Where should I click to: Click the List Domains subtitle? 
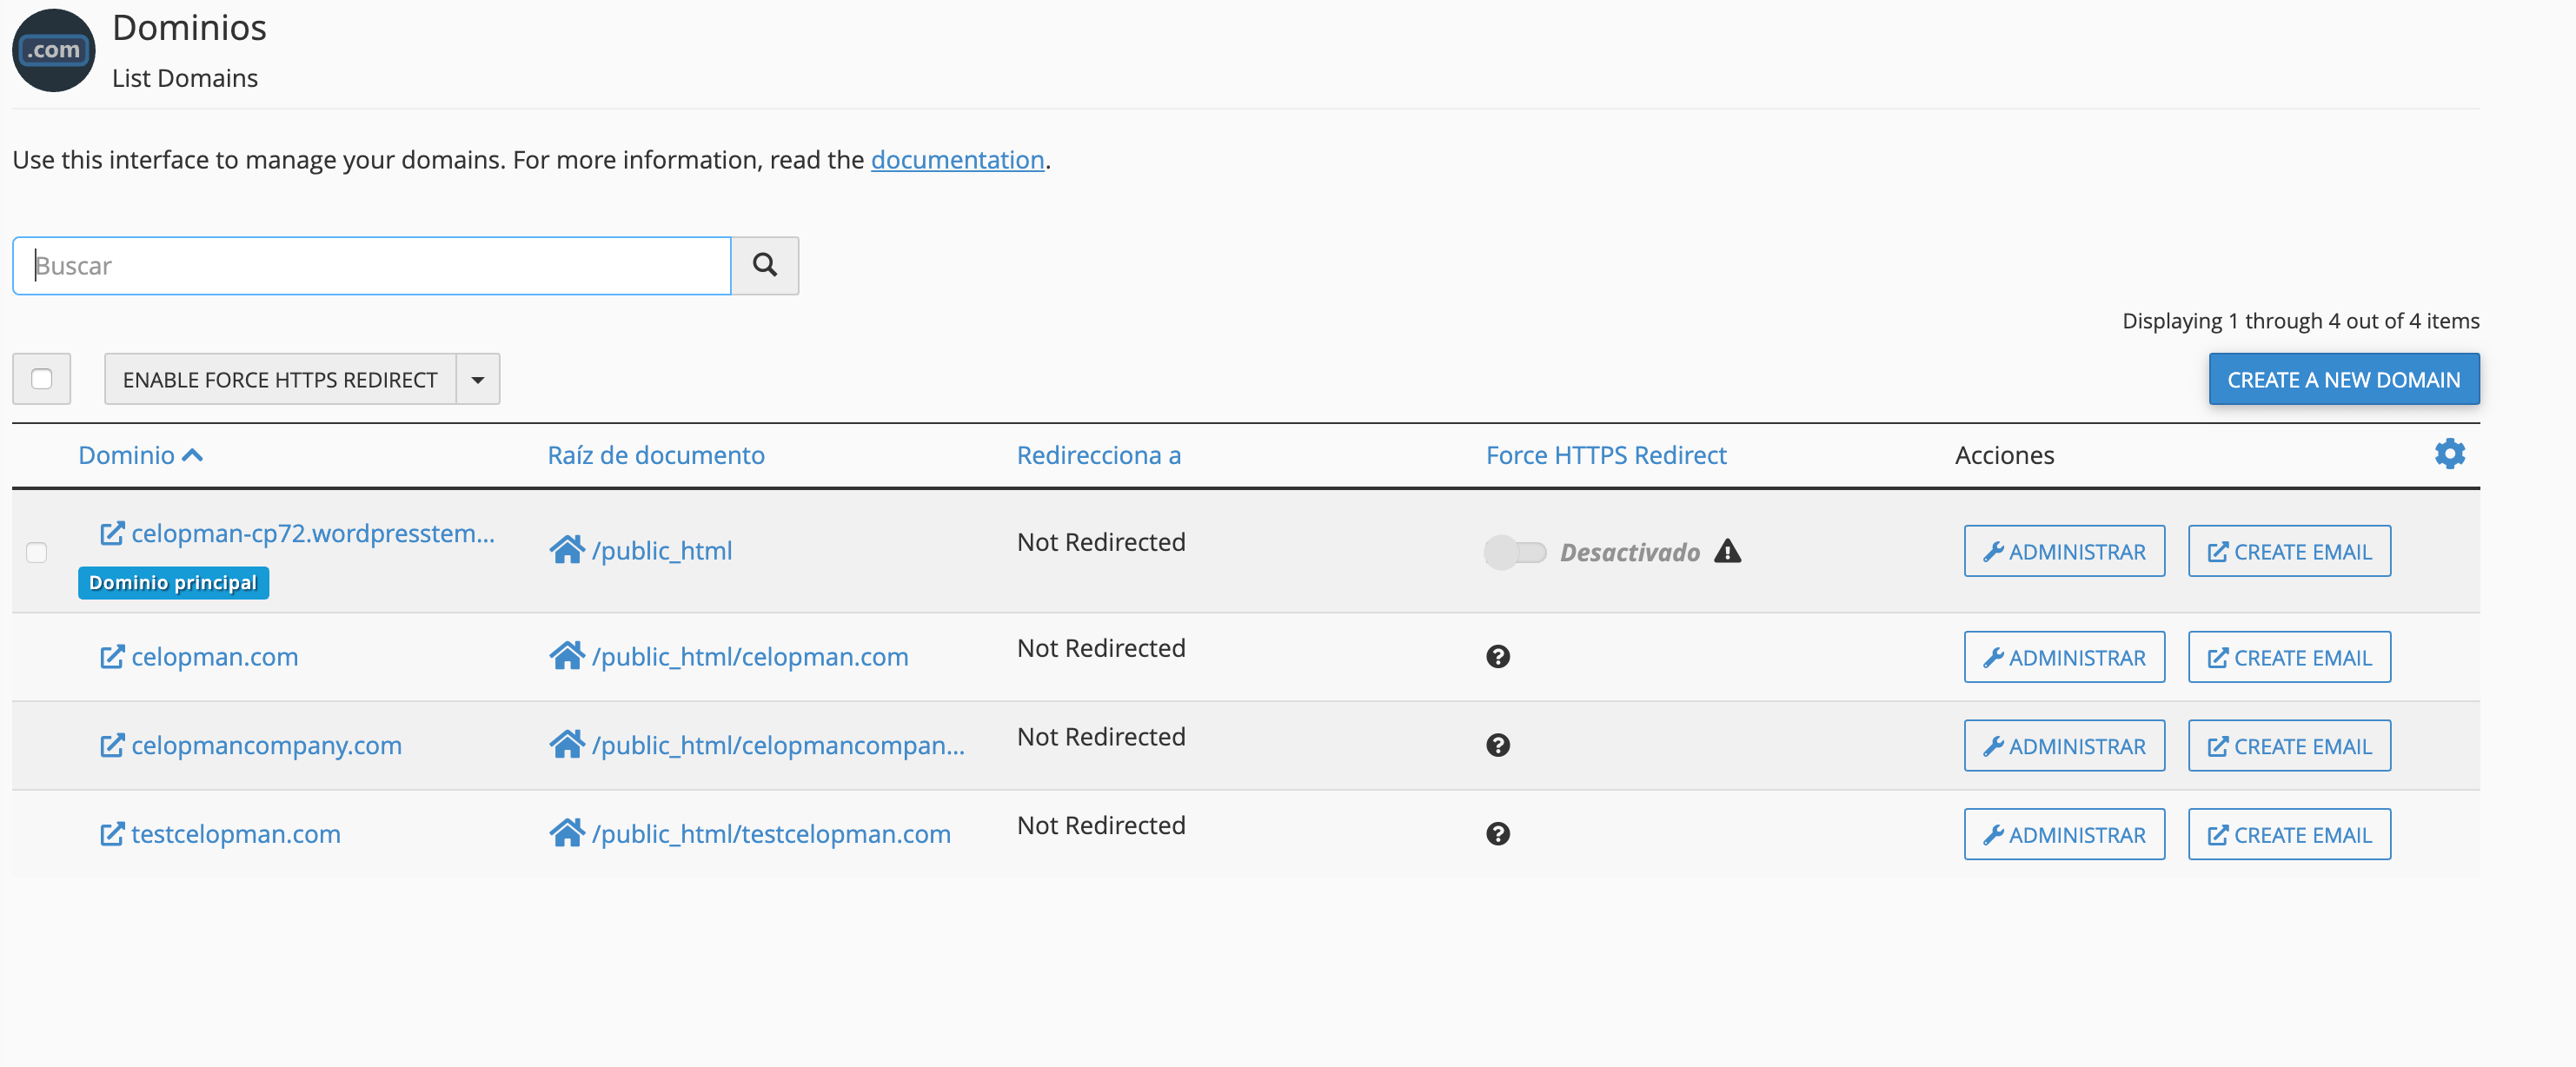185,78
